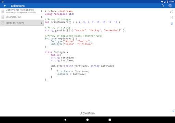
Task: Tap the Ensemble / Set row icon
Action: (3, 17)
